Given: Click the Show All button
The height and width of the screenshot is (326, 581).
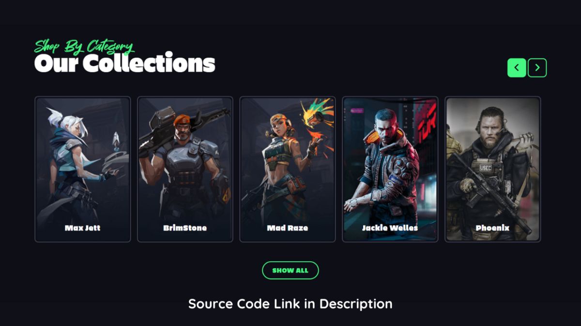Looking at the screenshot, I should pyautogui.click(x=290, y=270).
